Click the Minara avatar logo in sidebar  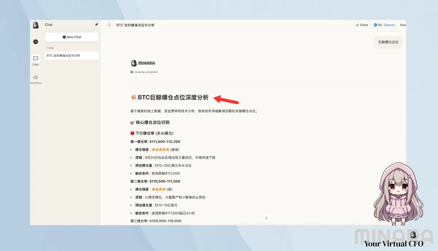coord(36,25)
